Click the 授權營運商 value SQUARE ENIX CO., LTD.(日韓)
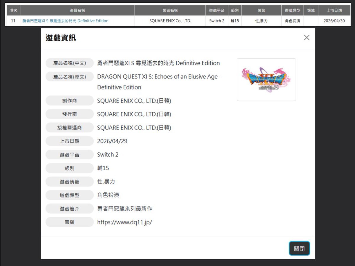Image resolution: width=355 pixels, height=266 pixels. pyautogui.click(x=134, y=128)
